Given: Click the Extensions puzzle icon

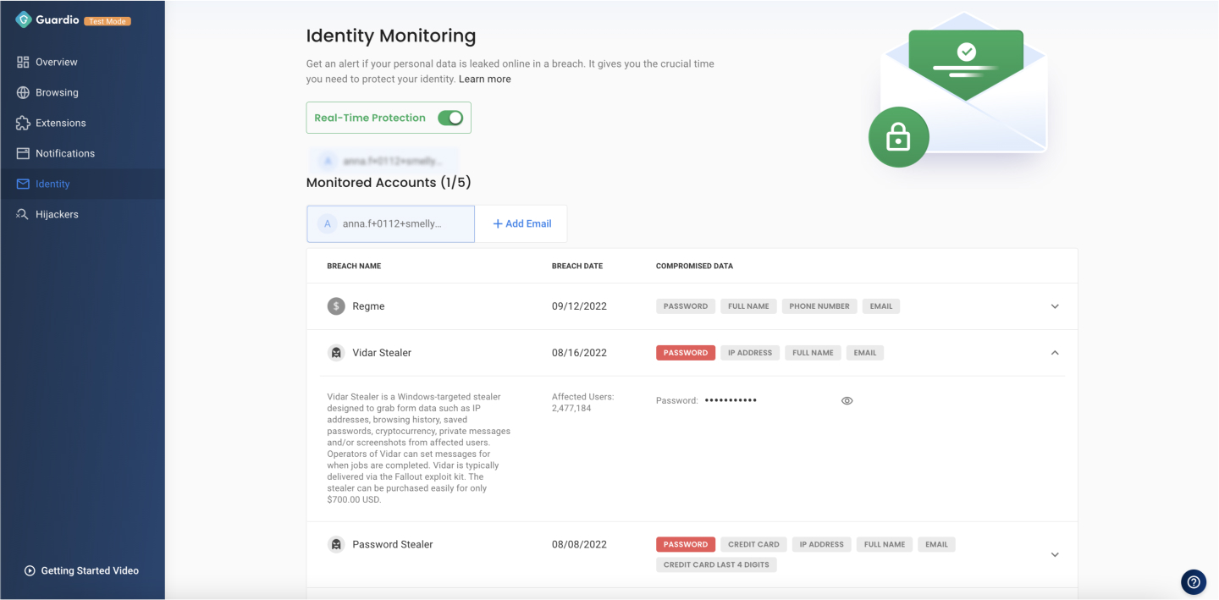Looking at the screenshot, I should click(23, 123).
